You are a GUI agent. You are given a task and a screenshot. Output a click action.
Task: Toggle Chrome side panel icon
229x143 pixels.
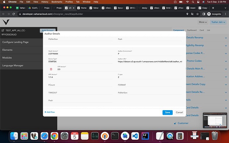click(204, 14)
